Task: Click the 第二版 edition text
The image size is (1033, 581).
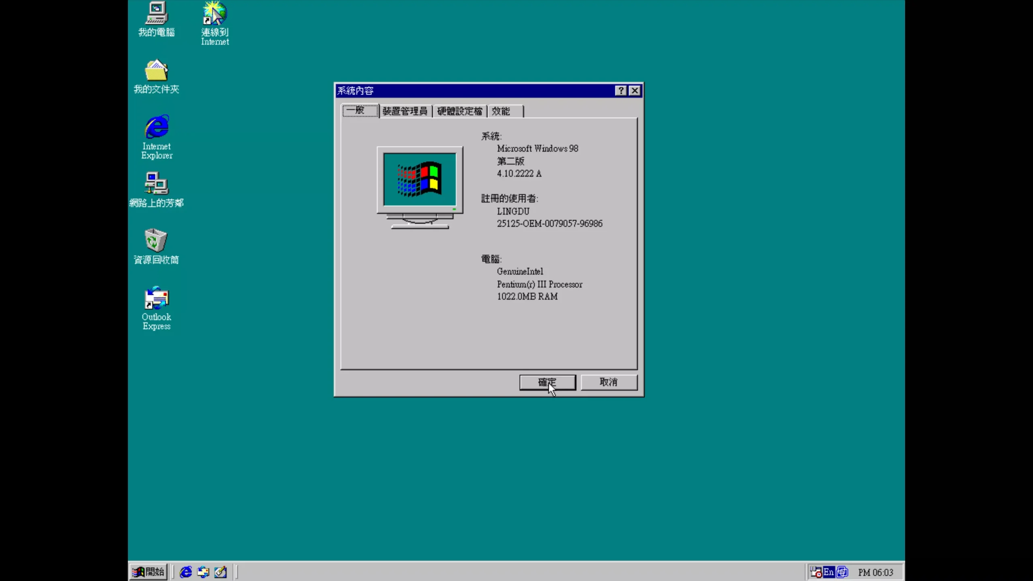Action: 510,161
